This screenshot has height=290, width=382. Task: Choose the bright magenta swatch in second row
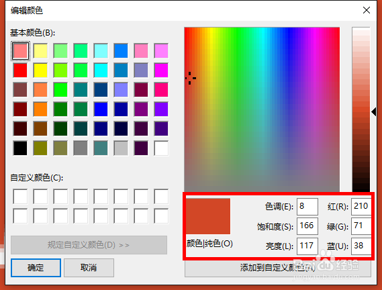point(161,70)
